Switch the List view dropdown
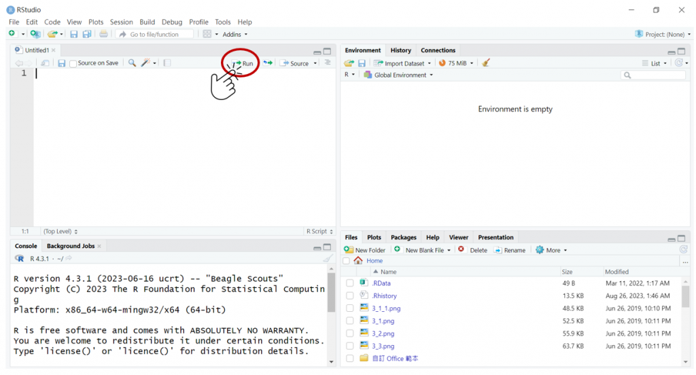The image size is (696, 375). tap(655, 63)
